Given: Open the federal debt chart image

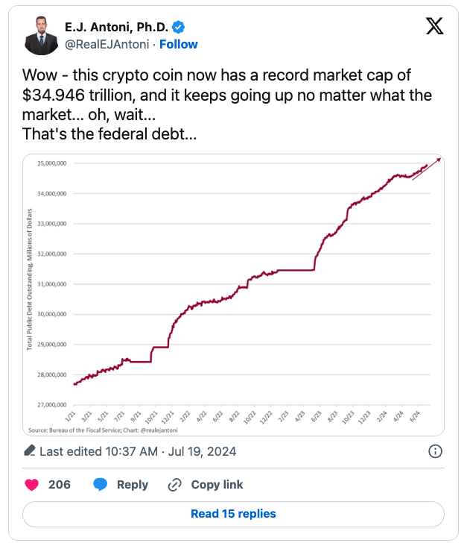Looking at the screenshot, I should tap(233, 295).
